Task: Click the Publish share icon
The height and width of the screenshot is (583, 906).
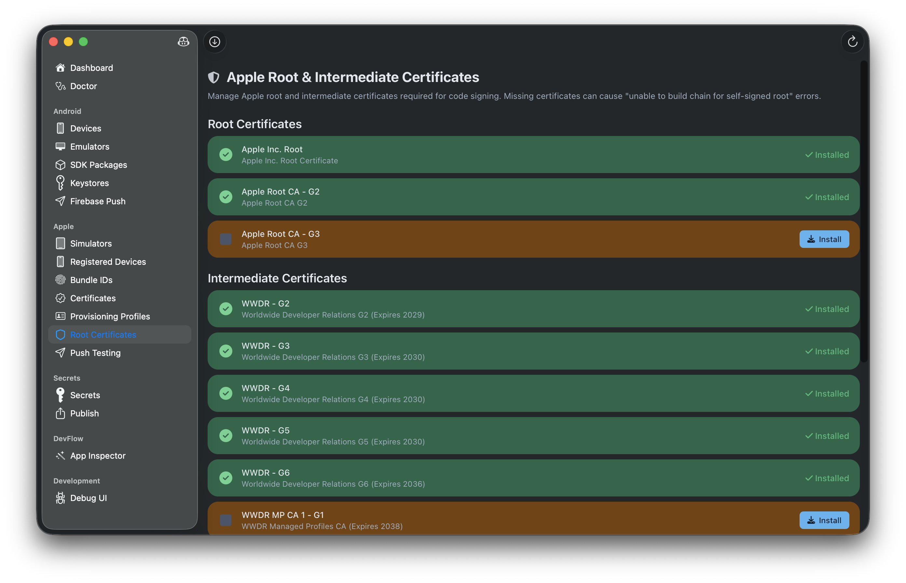Action: (60, 413)
